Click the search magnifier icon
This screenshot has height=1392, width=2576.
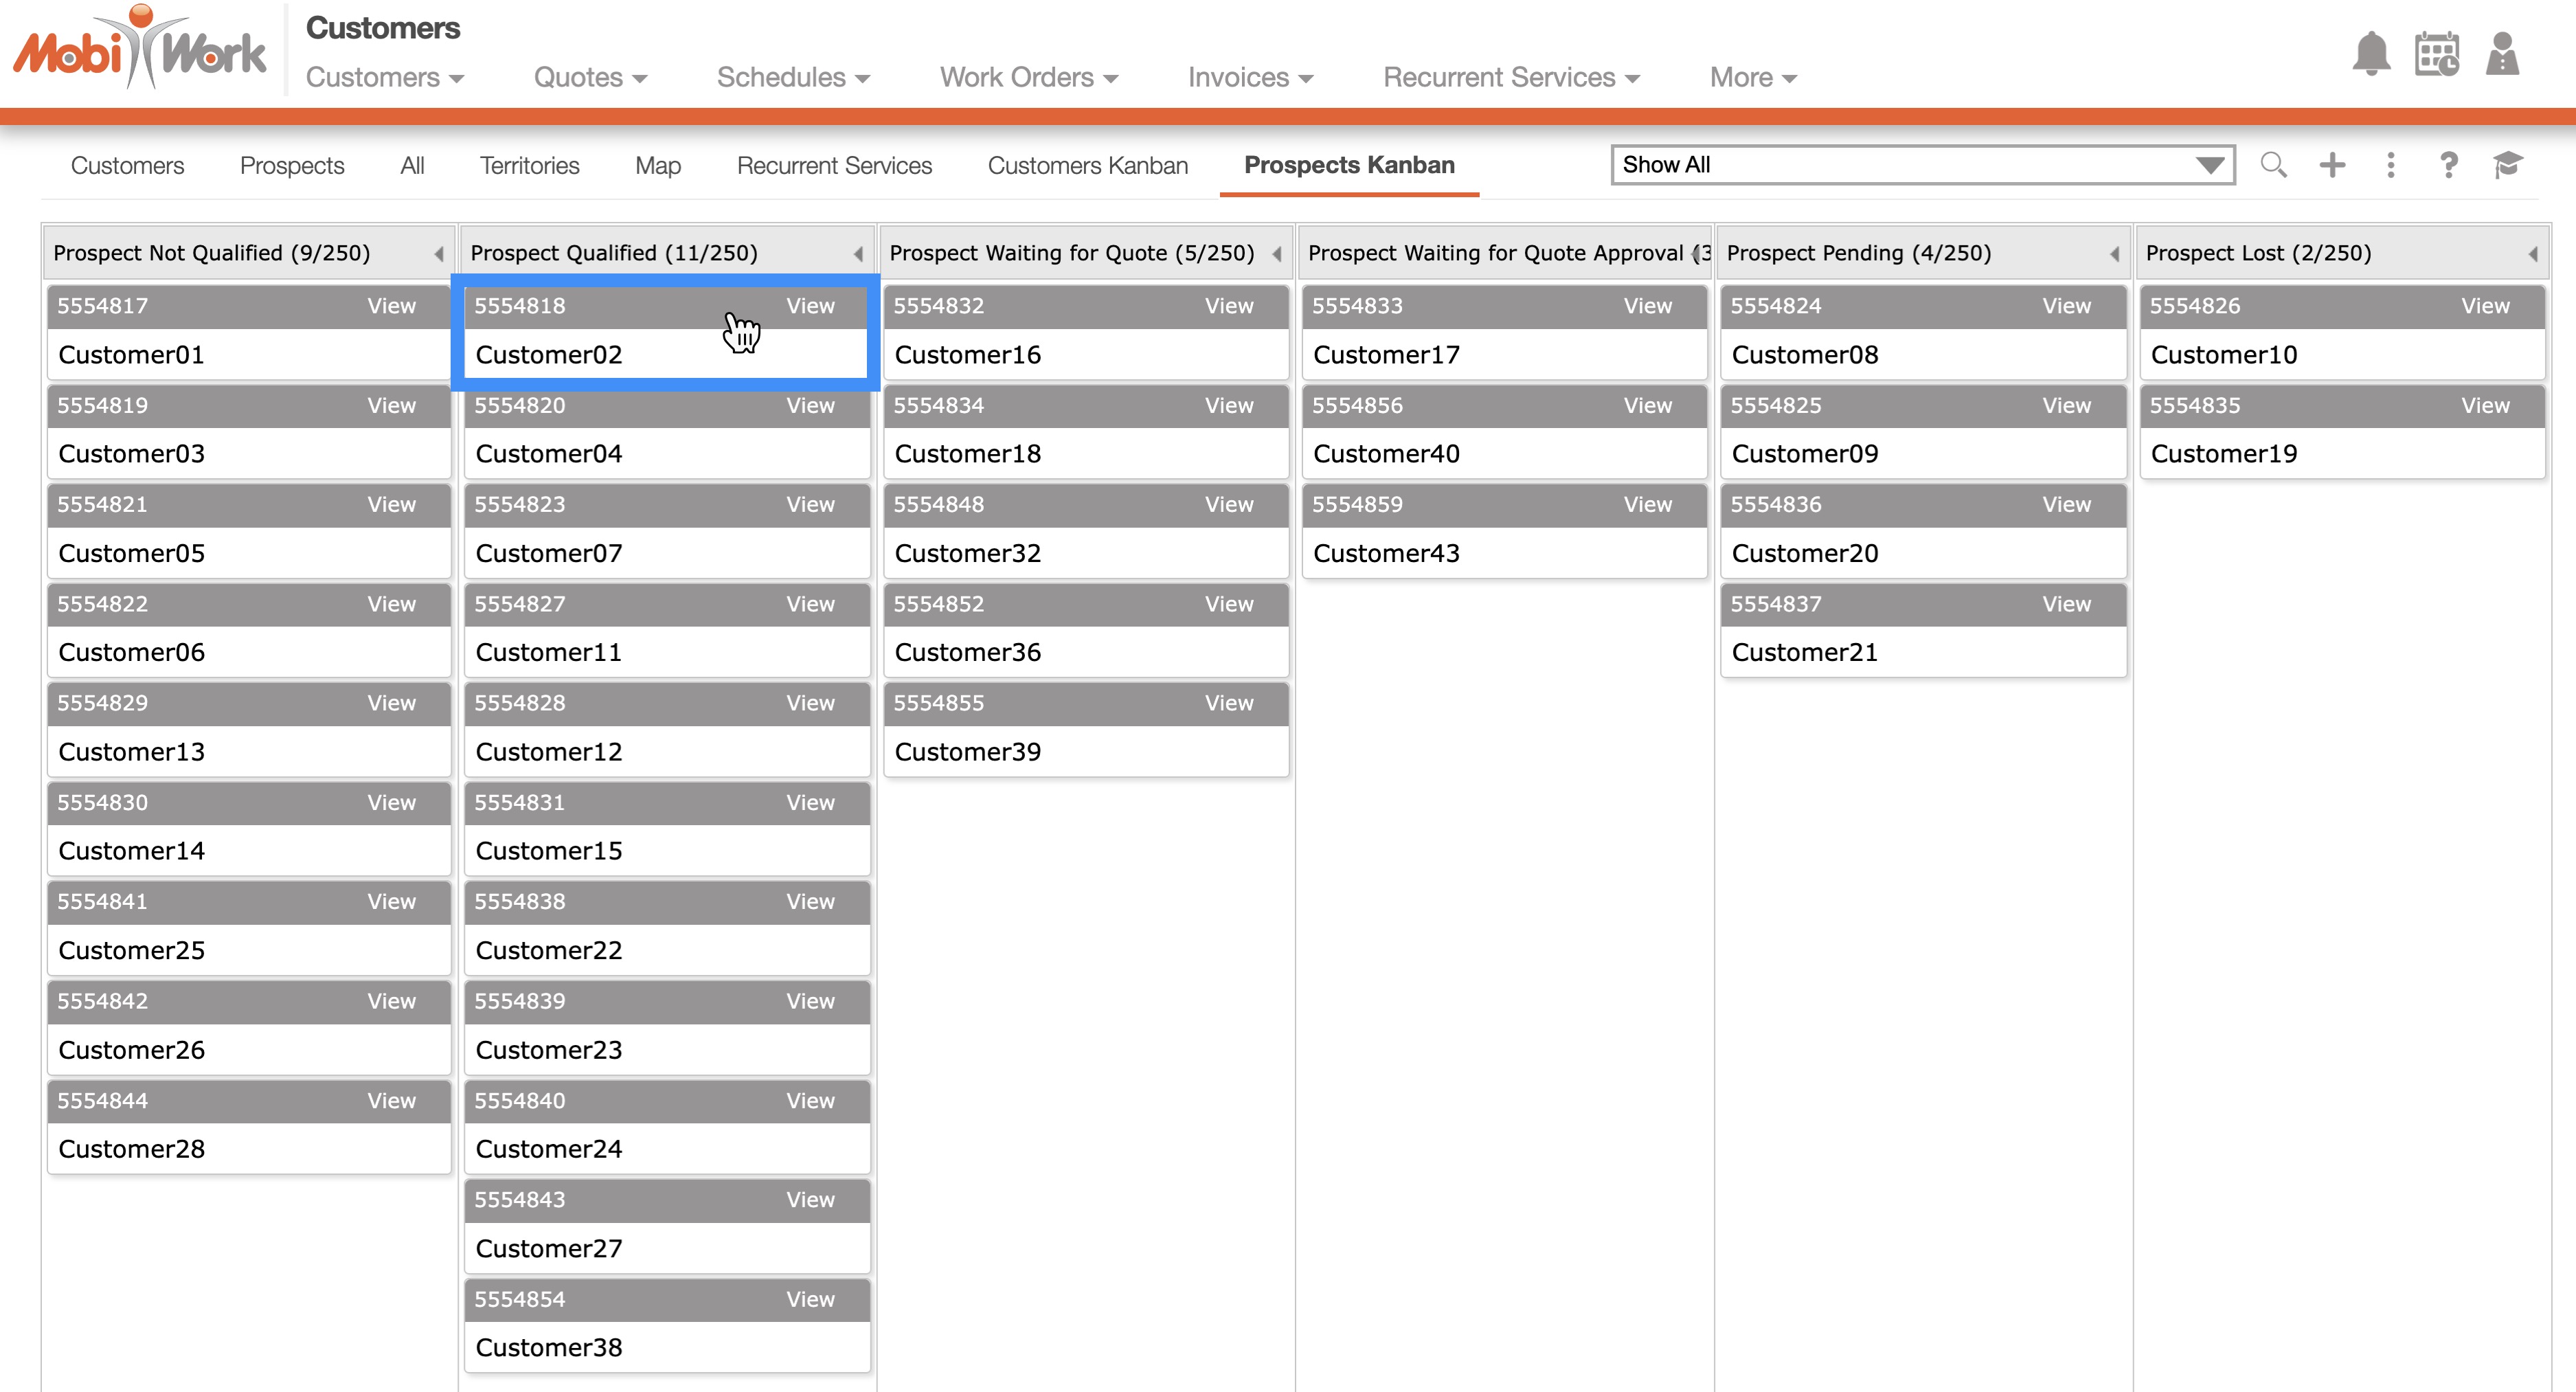[2273, 165]
